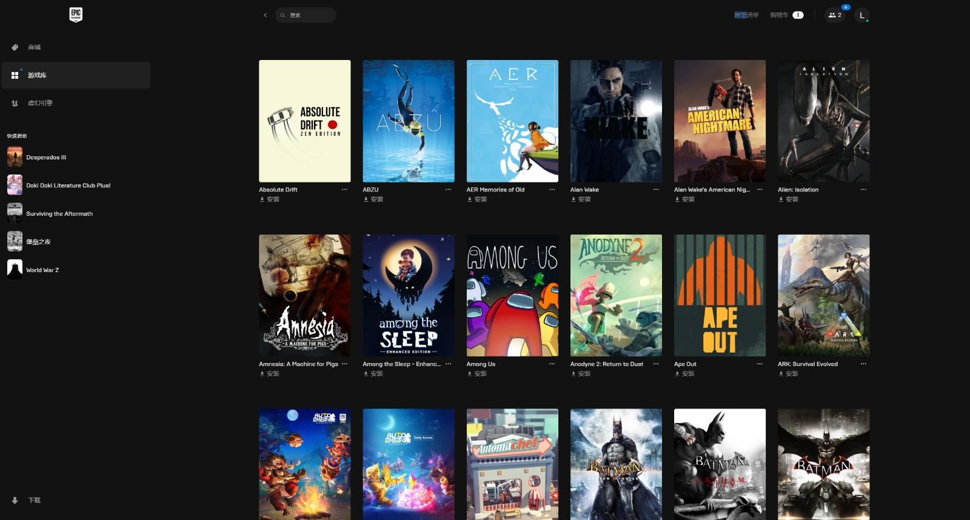Click the search input field
Viewport: 970px width, 520px height.
[306, 15]
